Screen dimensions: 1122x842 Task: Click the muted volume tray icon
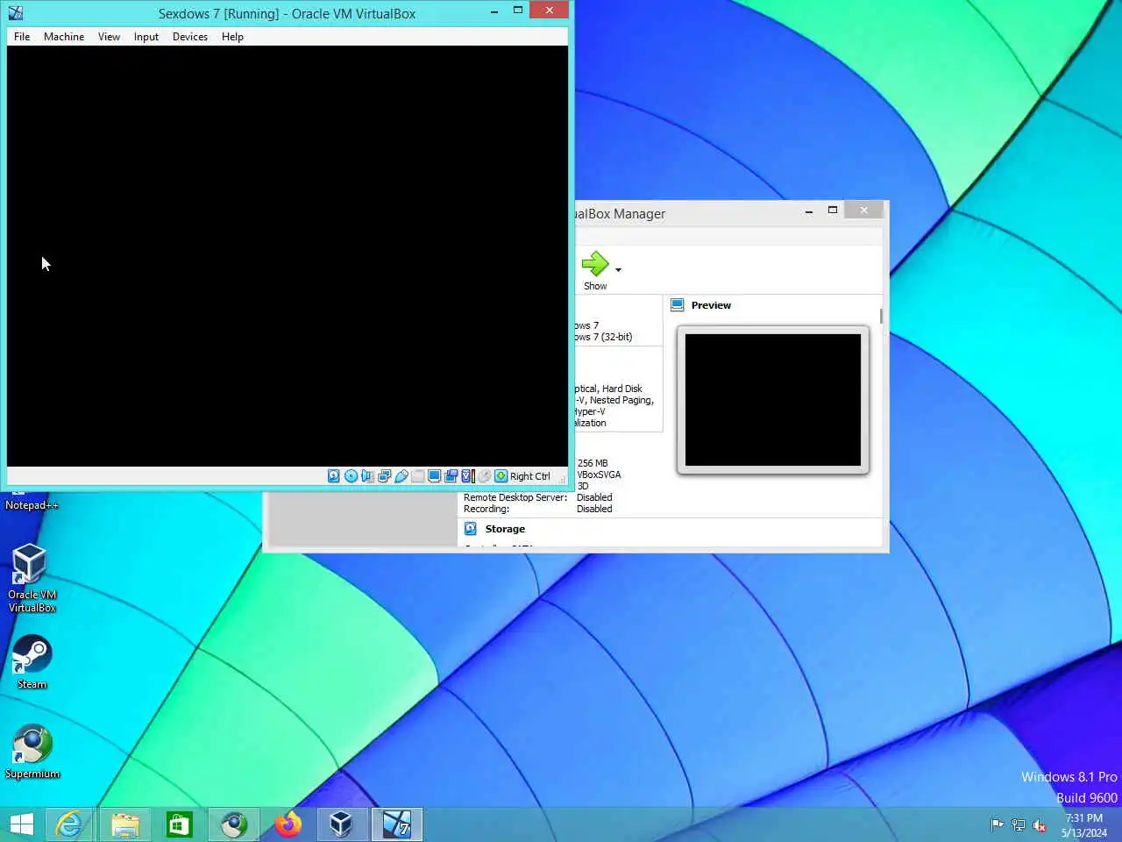pos(1040,824)
